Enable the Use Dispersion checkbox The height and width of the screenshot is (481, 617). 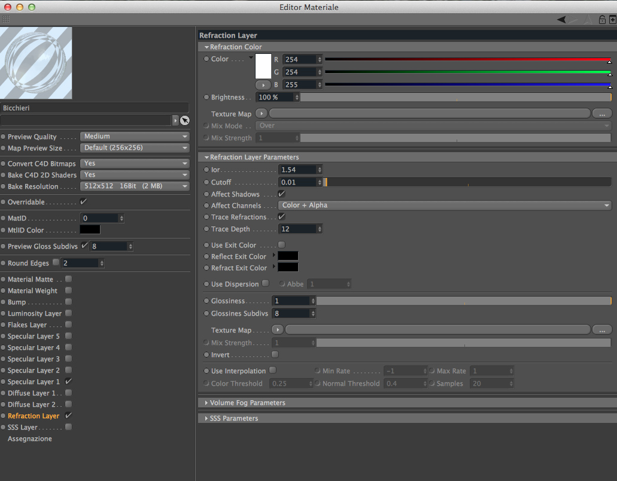coord(266,283)
